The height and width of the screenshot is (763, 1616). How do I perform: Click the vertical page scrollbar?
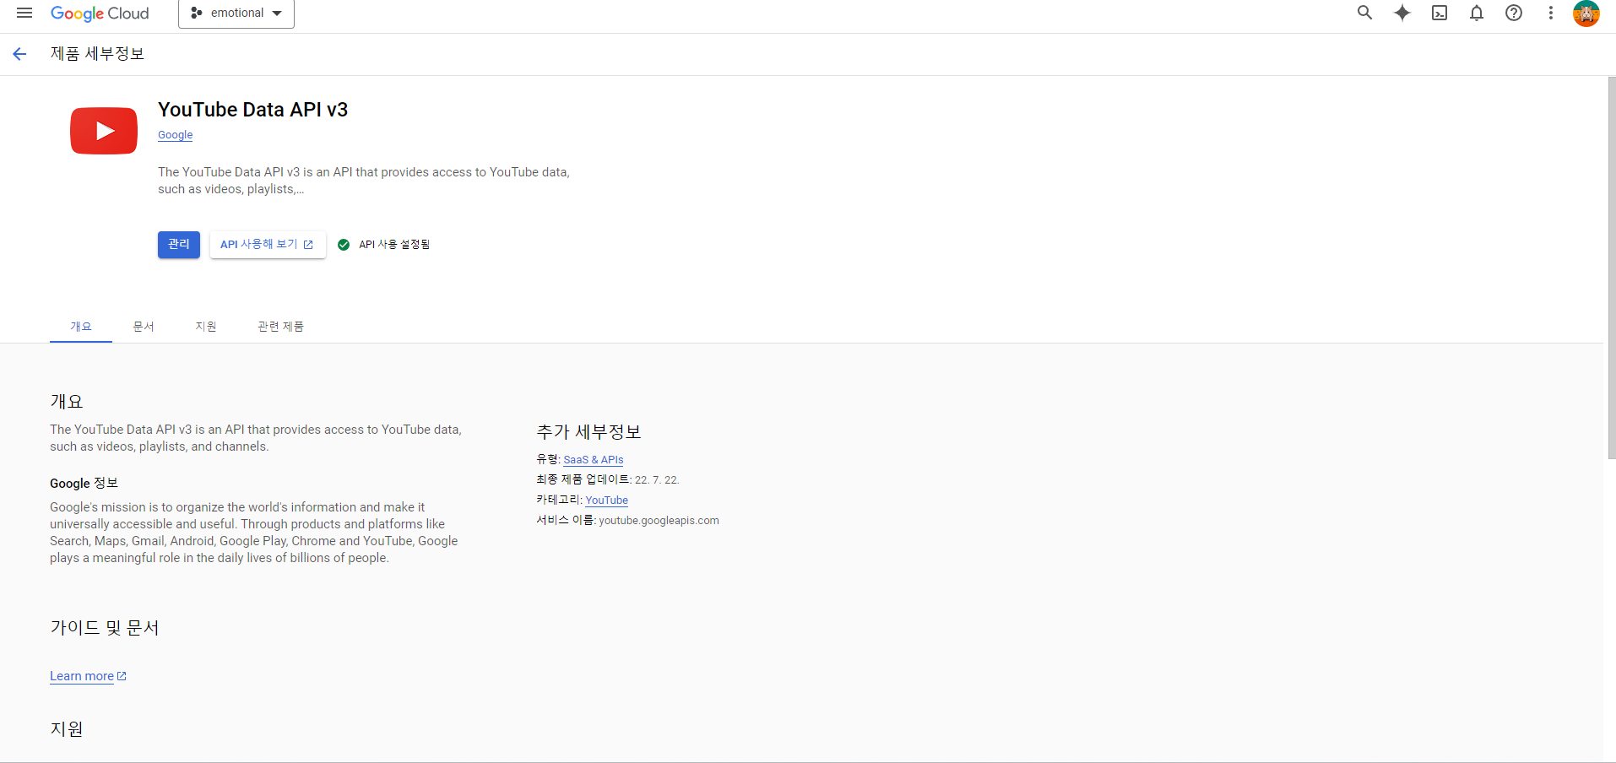point(1611,268)
